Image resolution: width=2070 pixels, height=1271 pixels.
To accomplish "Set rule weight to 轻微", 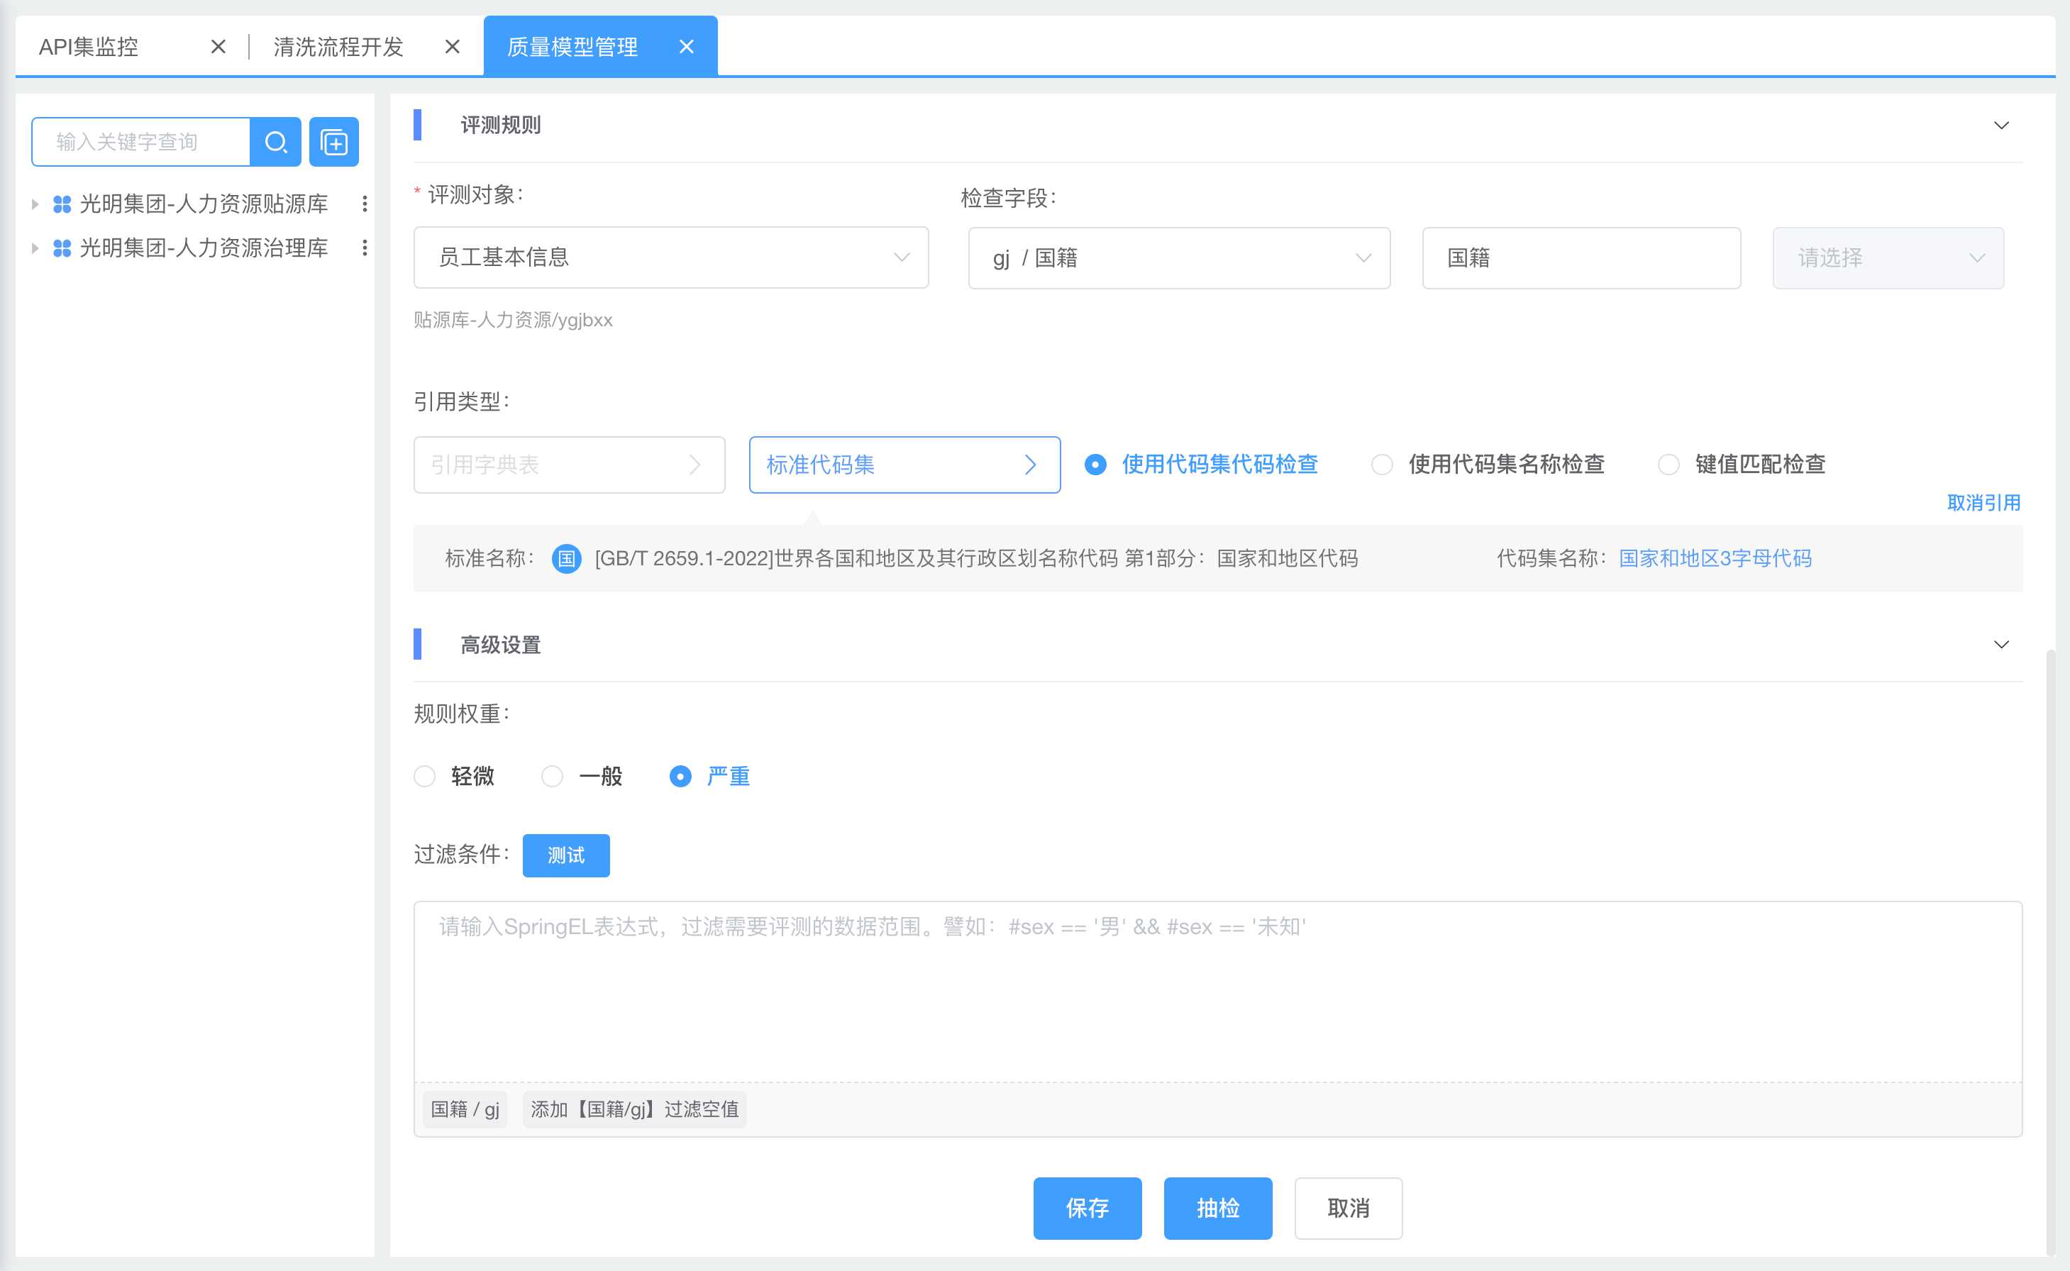I will click(425, 776).
